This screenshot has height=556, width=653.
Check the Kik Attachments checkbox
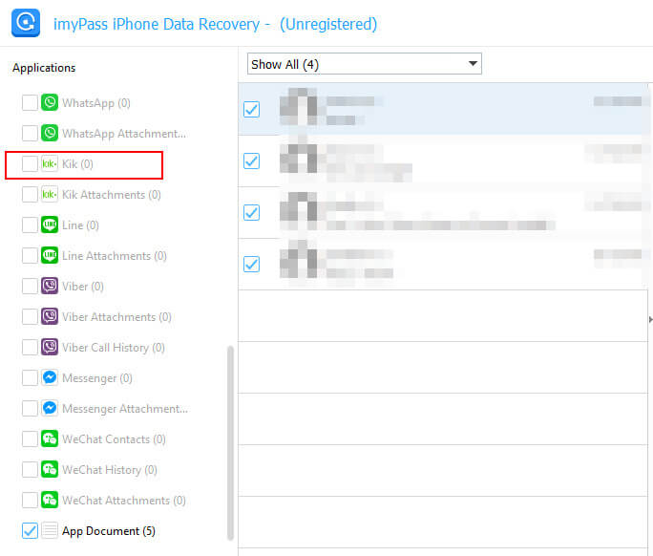30,194
